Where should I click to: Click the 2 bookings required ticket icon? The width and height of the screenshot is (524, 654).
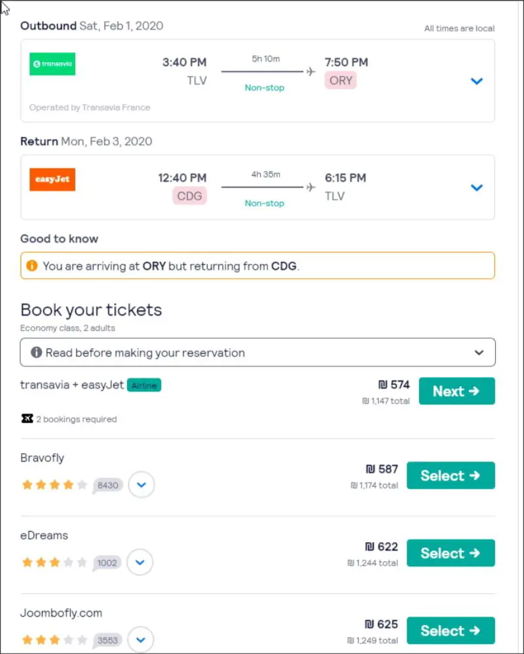(x=27, y=419)
